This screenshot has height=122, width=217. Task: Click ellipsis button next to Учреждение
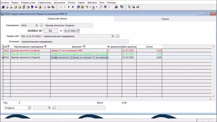click(x=41, y=25)
